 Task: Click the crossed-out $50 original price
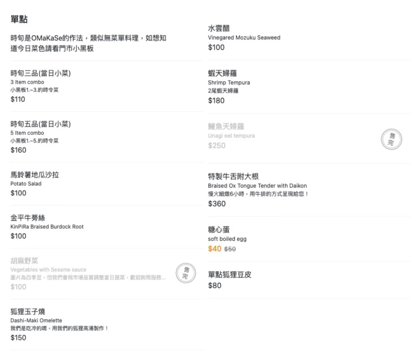tap(230, 249)
